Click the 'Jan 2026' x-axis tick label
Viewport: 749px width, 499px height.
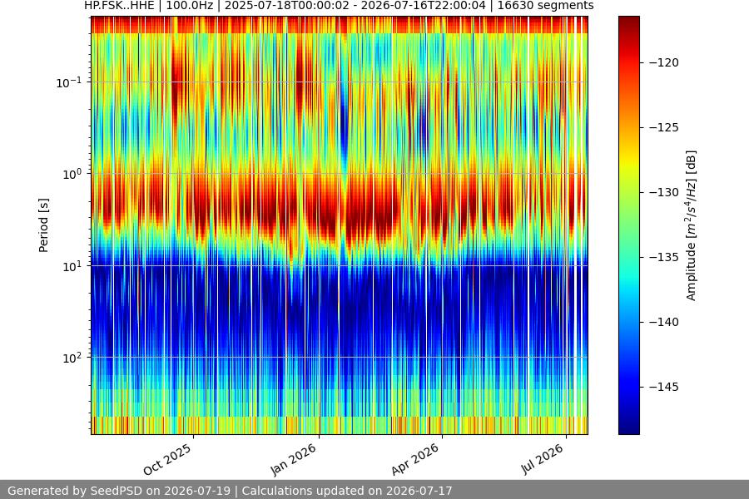293,459
